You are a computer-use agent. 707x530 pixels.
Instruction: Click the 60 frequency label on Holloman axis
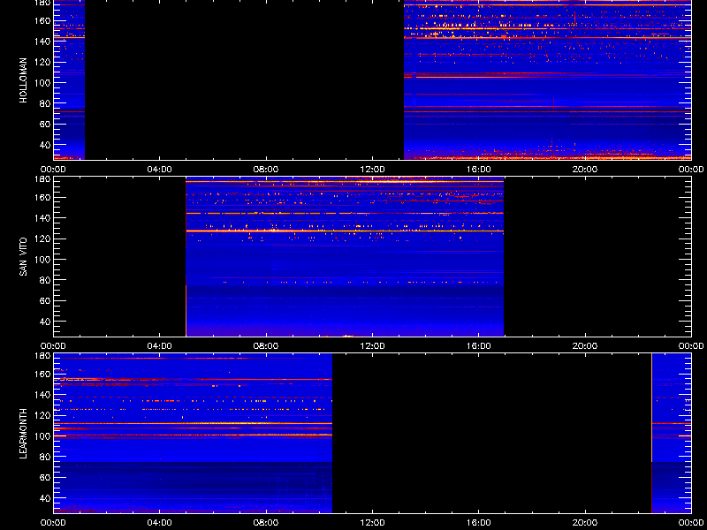[x=45, y=124]
